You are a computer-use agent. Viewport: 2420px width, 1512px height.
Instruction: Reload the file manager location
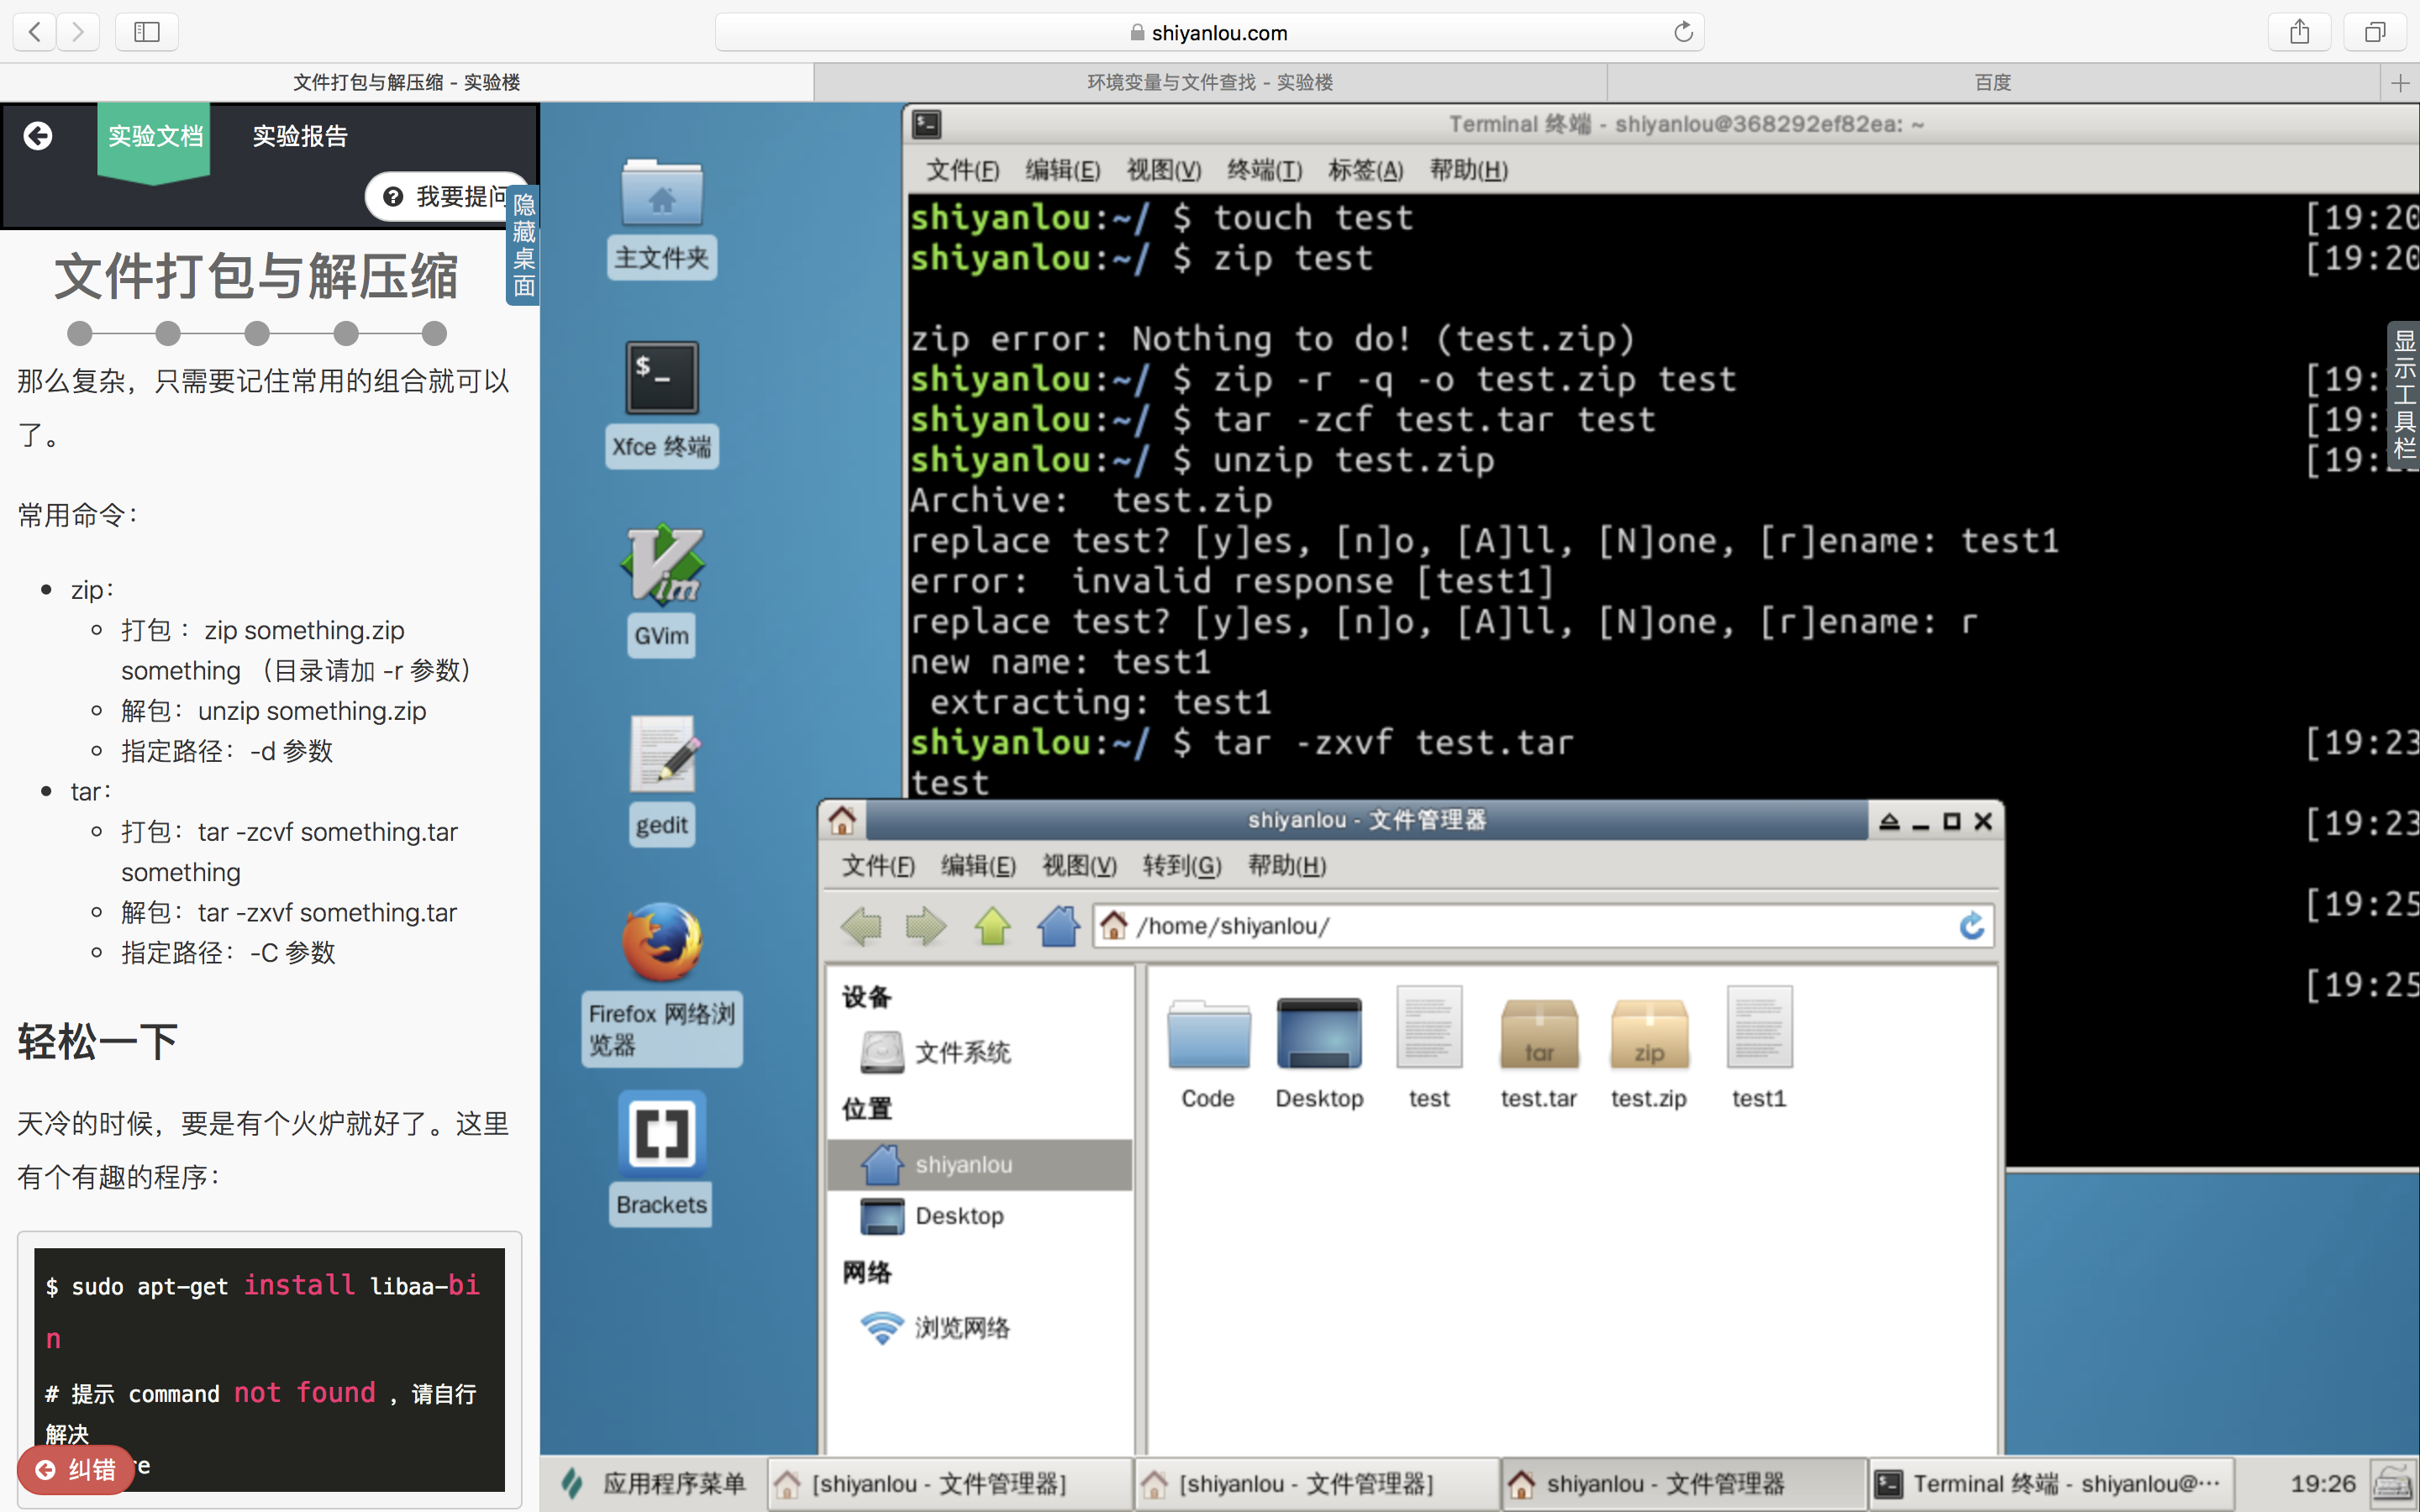1971,926
